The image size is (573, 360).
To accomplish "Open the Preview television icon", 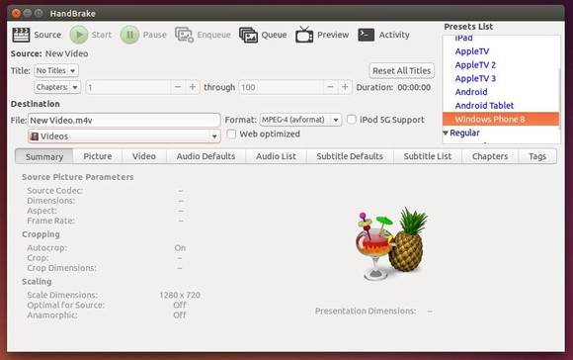I will coord(304,35).
